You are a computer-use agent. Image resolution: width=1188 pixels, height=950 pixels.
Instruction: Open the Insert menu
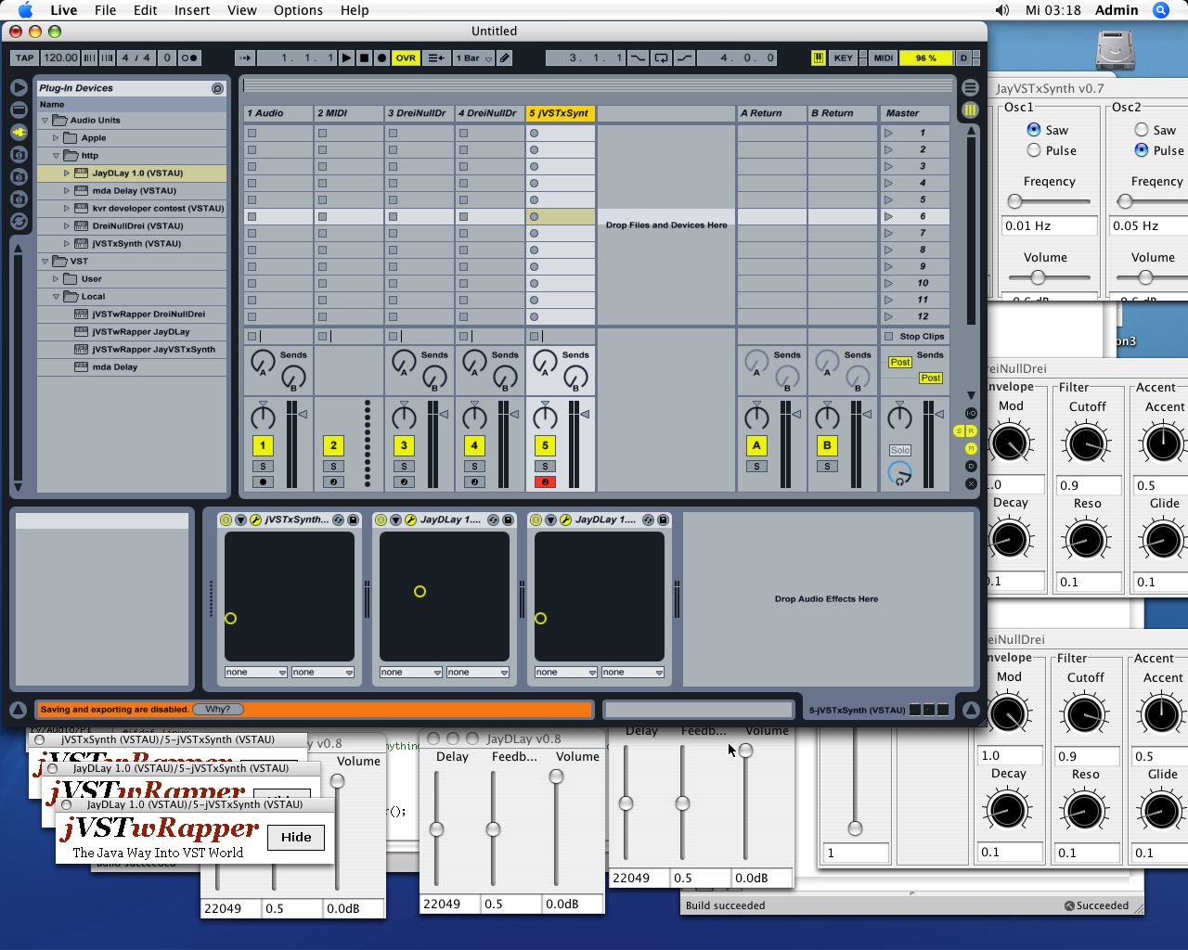(191, 10)
